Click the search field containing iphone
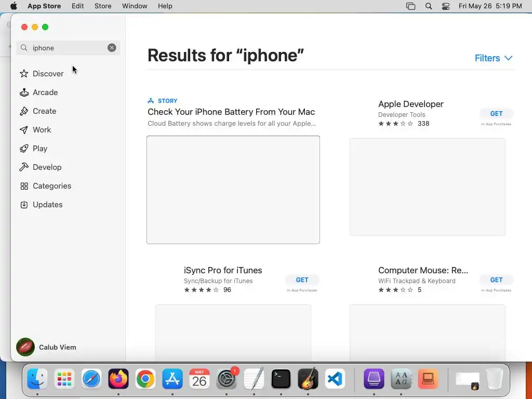The height and width of the screenshot is (399, 532). coord(68,48)
